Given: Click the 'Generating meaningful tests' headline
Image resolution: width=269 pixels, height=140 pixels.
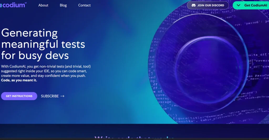Looking at the screenshot, I should point(43,39).
